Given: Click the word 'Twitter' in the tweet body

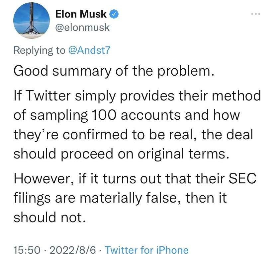Looking at the screenshot, I should tap(48, 96).
